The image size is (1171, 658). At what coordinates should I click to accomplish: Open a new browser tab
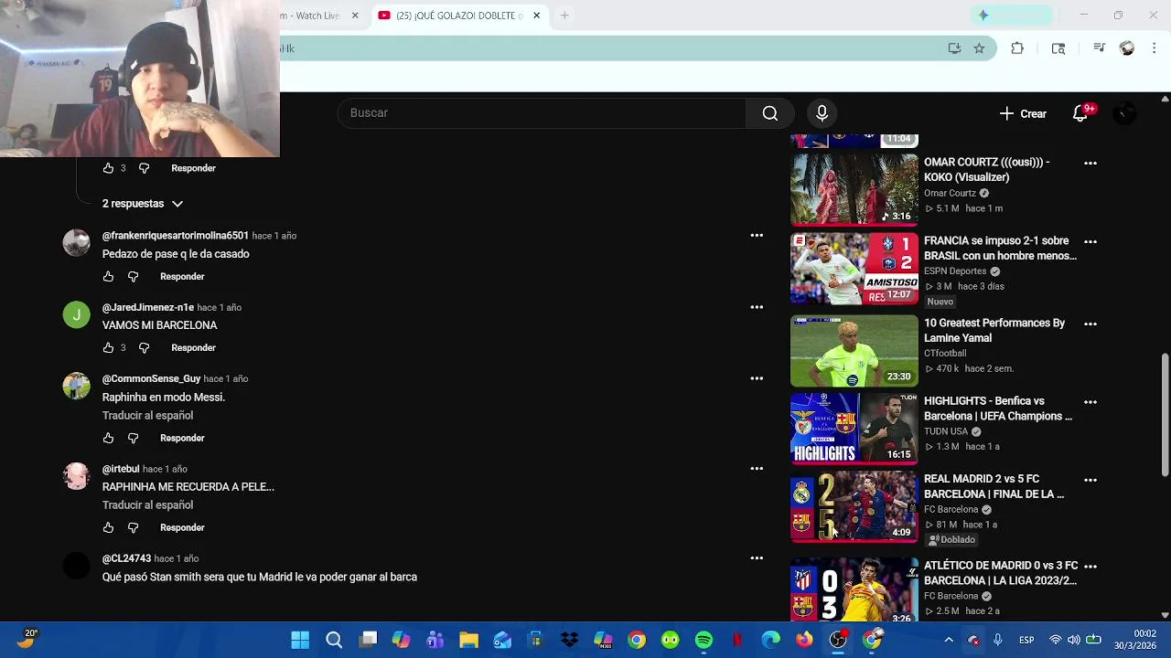[564, 16]
